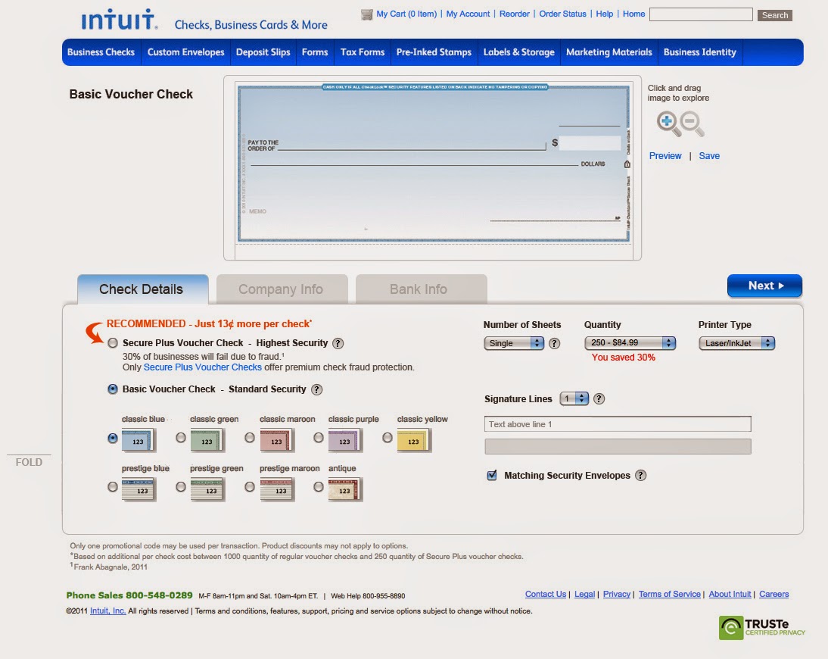828x659 pixels.
Task: Click the zoom in magnifier icon
Action: (668, 123)
